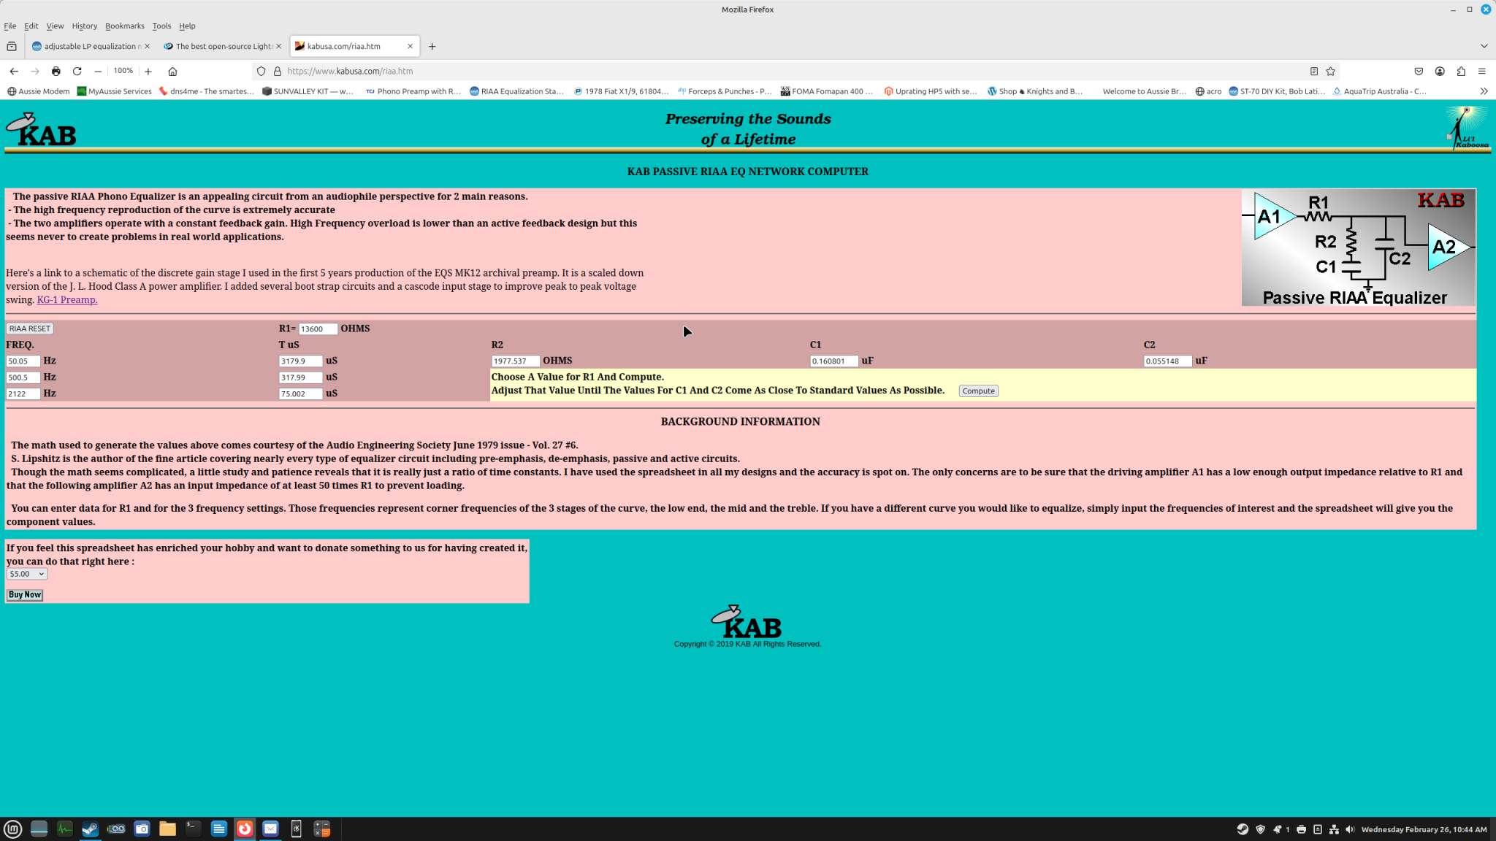Click the C1 value field 0.160801

834,361
